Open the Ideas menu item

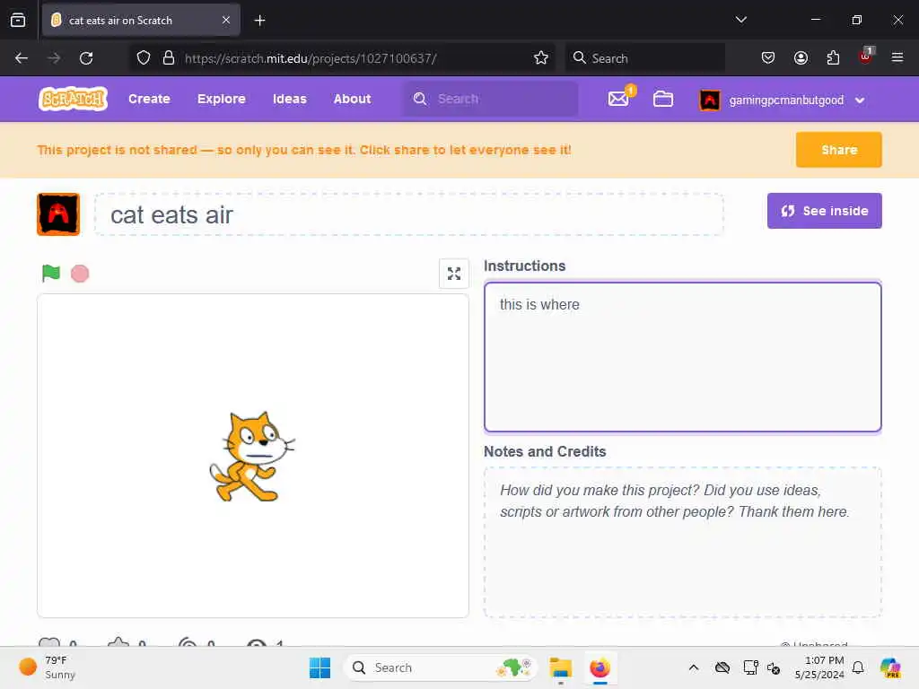click(290, 99)
